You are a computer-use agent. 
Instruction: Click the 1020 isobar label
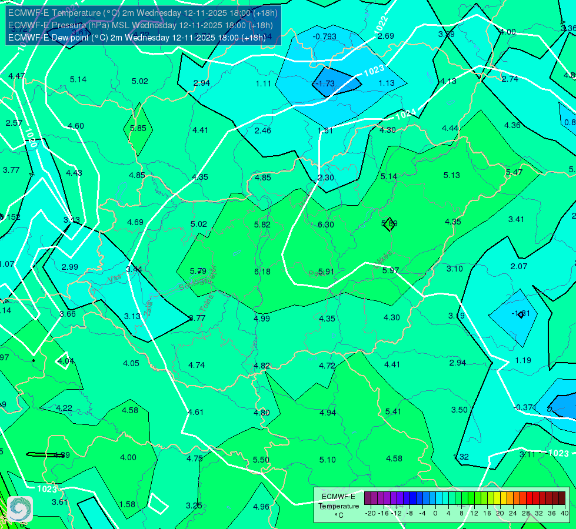tap(31, 138)
